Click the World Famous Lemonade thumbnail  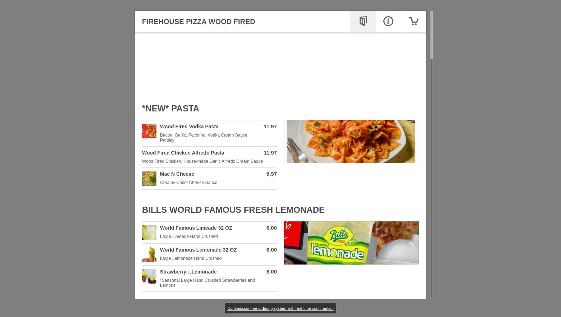coord(149,254)
